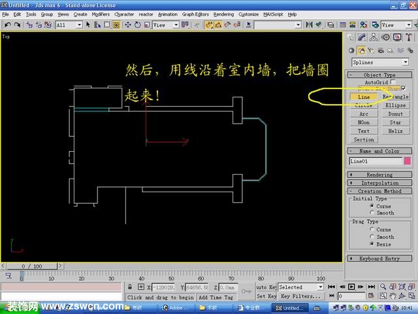
Task: Click the Key Filters button
Action: click(300, 296)
